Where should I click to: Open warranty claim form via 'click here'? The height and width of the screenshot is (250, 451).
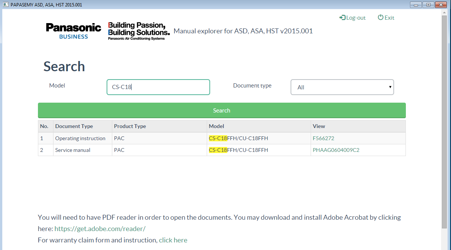(x=173, y=240)
